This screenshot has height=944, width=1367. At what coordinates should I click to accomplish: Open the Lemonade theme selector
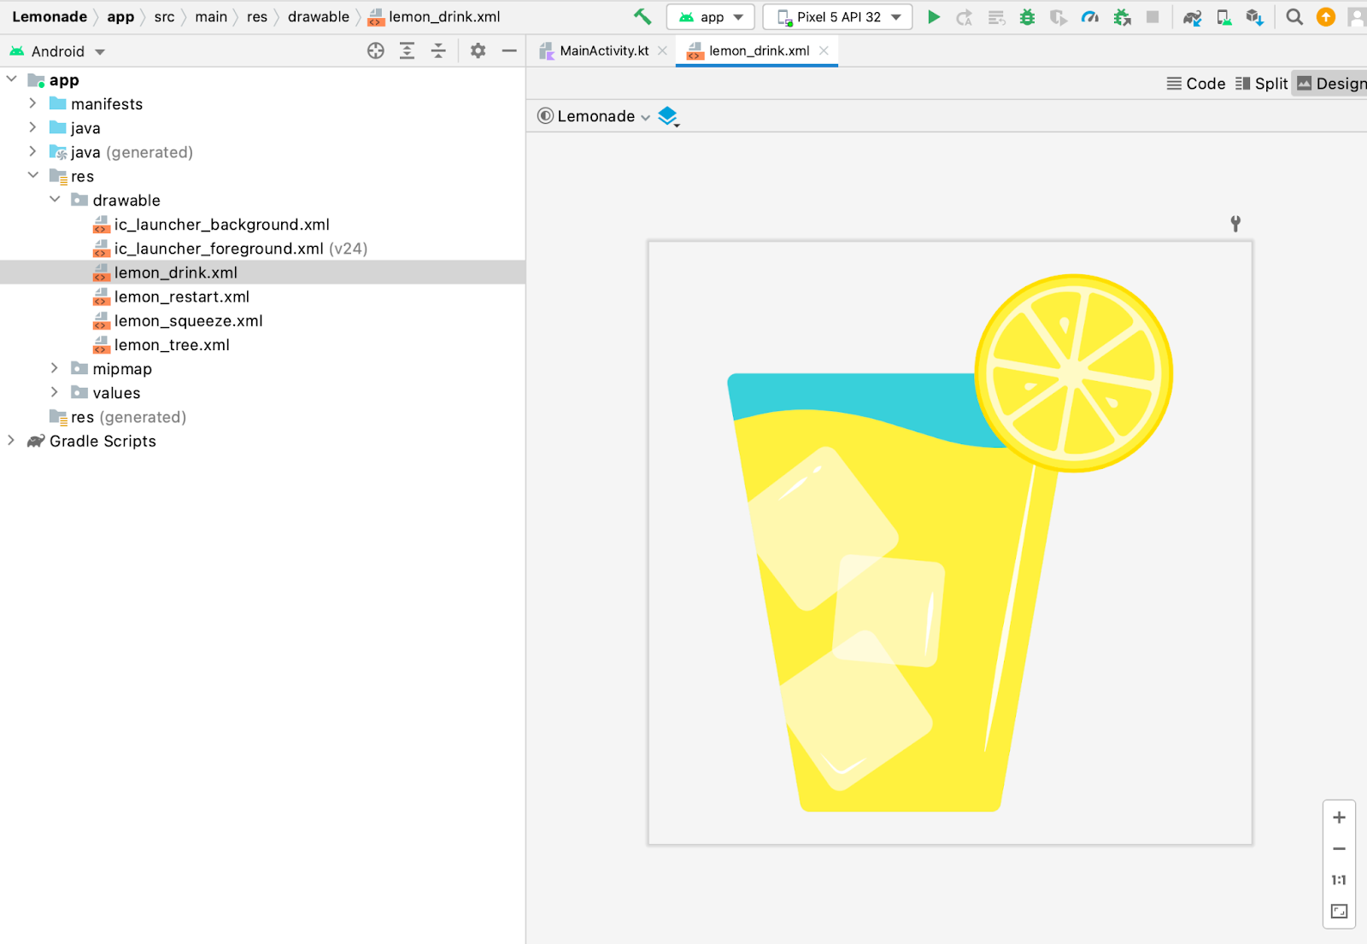[595, 116]
